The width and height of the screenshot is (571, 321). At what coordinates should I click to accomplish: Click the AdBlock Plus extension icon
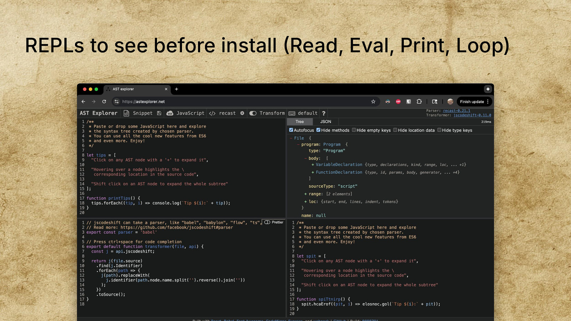(x=398, y=102)
